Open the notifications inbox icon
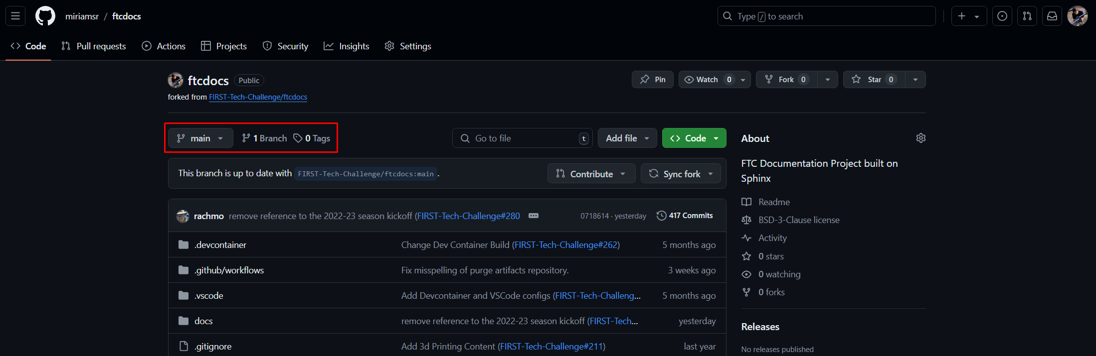 (x=1052, y=16)
